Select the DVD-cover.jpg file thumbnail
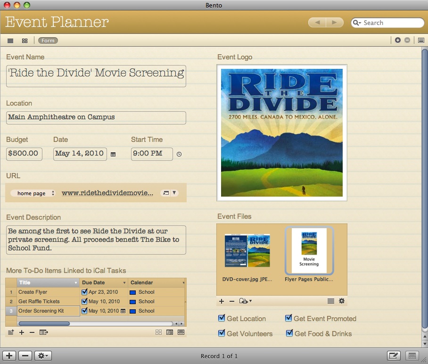Screen dimensions: 428x364 tap(247, 250)
